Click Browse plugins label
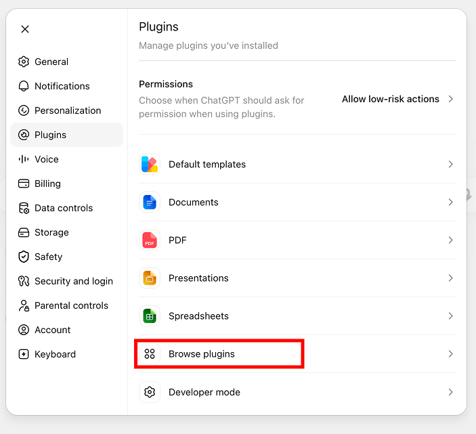476x434 pixels. tap(202, 354)
